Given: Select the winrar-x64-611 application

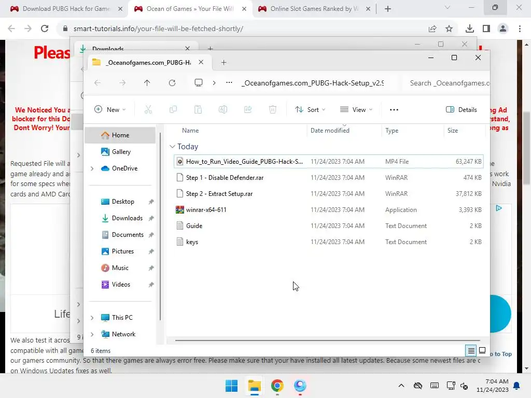Looking at the screenshot, I should click(x=328, y=210).
